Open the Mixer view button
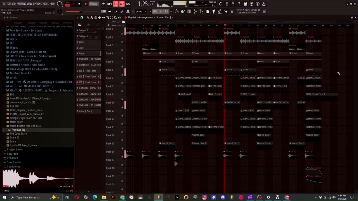Screen dimensions: 358x201 pyautogui.click(x=195, y=11)
